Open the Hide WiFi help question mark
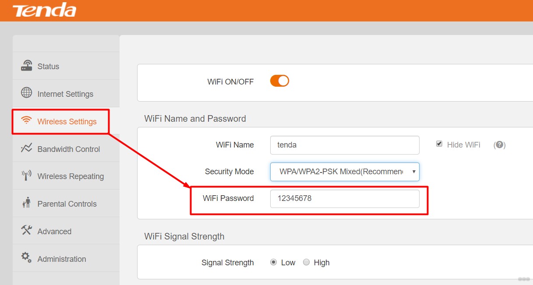The image size is (533, 285). (500, 145)
